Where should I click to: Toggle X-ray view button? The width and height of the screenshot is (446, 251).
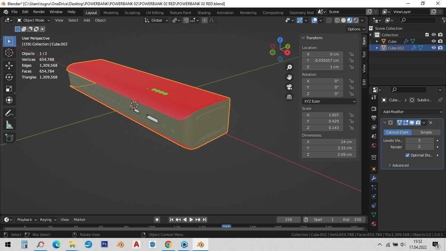tap(329, 20)
